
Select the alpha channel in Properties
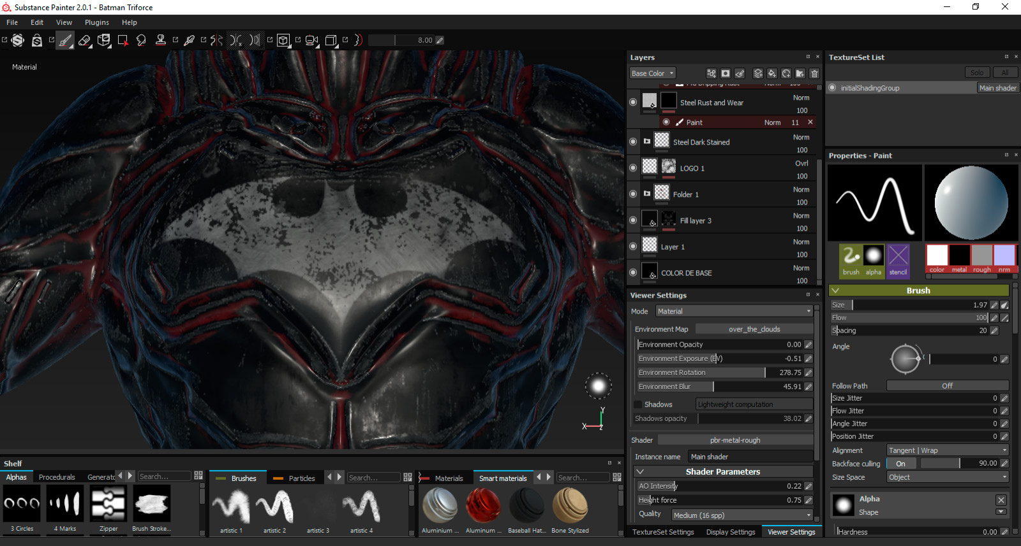(874, 261)
